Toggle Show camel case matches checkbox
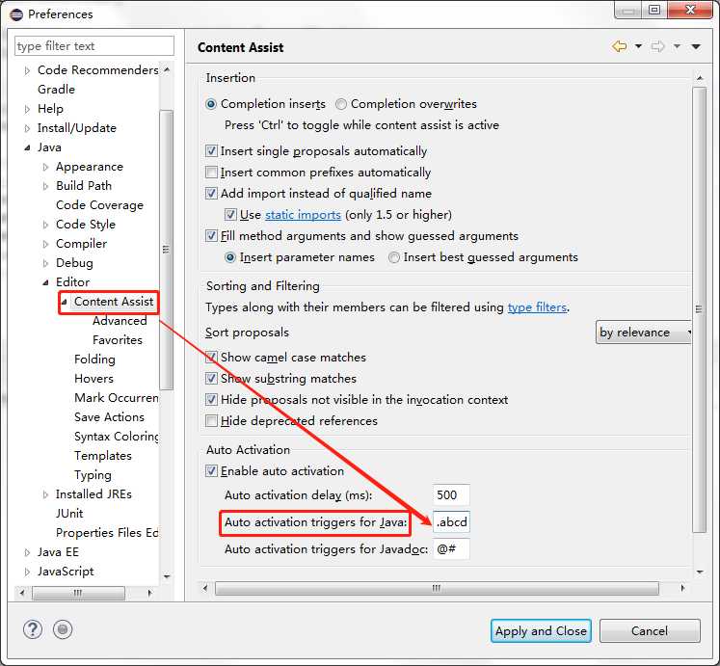 point(211,357)
